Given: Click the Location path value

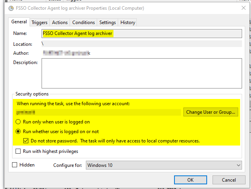Looking at the screenshot, I should point(142,44).
